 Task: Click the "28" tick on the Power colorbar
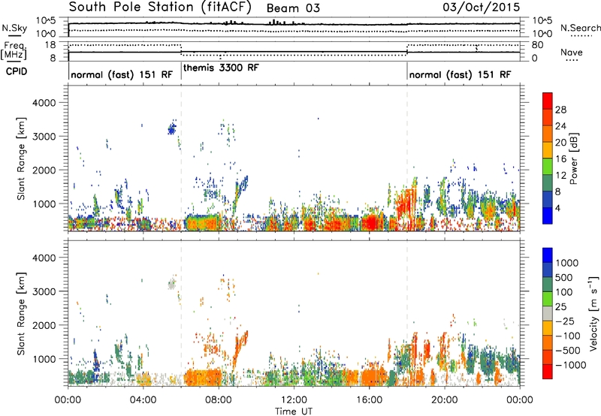[560, 110]
